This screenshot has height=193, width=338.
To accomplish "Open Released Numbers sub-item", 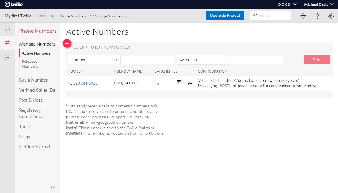I will [30, 64].
